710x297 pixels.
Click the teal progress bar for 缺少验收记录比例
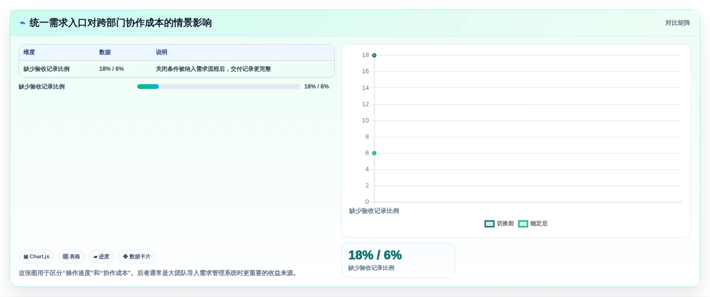pyautogui.click(x=148, y=87)
